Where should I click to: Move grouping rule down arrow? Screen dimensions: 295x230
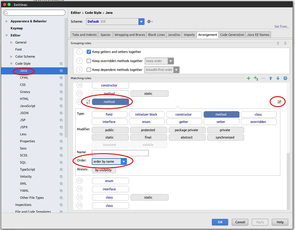[x=285, y=43]
